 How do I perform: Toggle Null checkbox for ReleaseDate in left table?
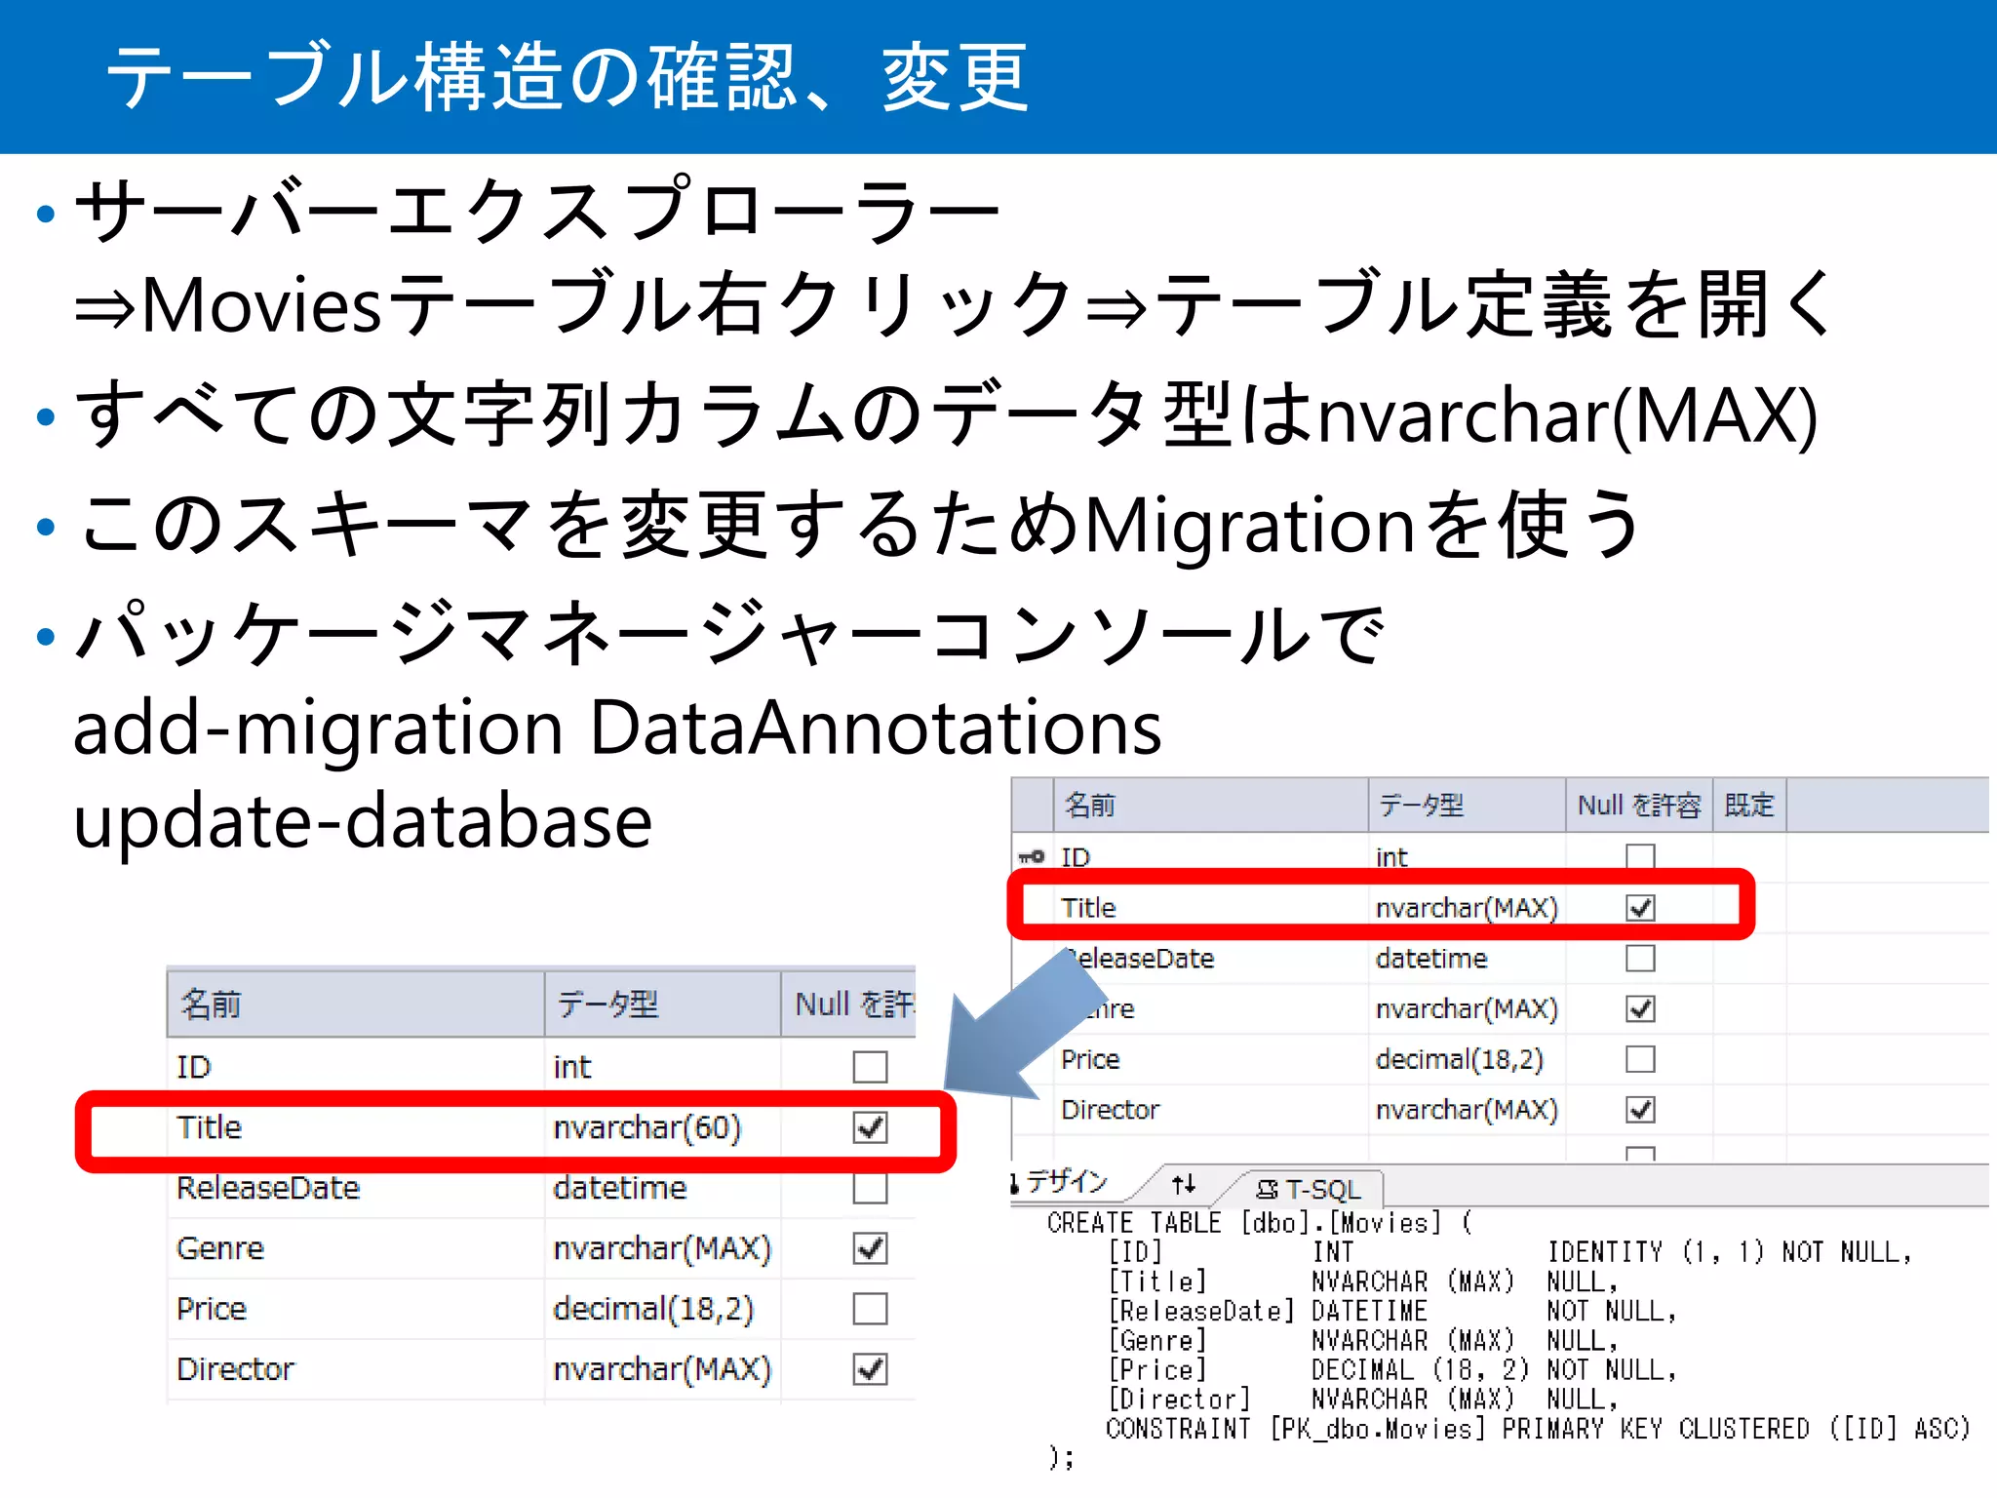click(x=870, y=1188)
